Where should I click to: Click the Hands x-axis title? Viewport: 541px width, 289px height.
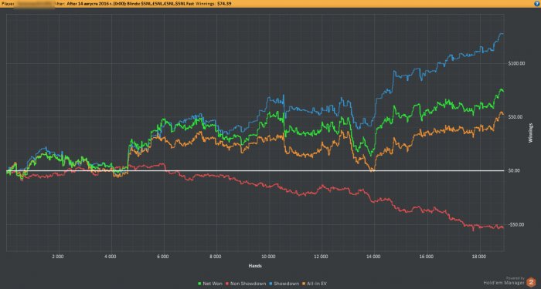click(x=255, y=266)
